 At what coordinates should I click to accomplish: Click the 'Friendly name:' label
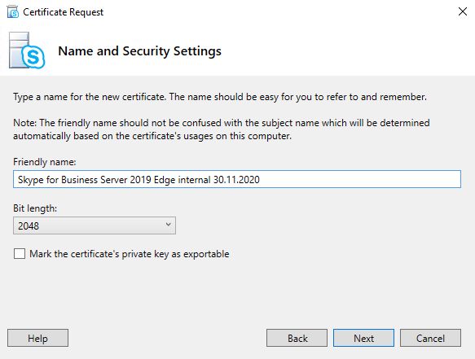(45, 162)
